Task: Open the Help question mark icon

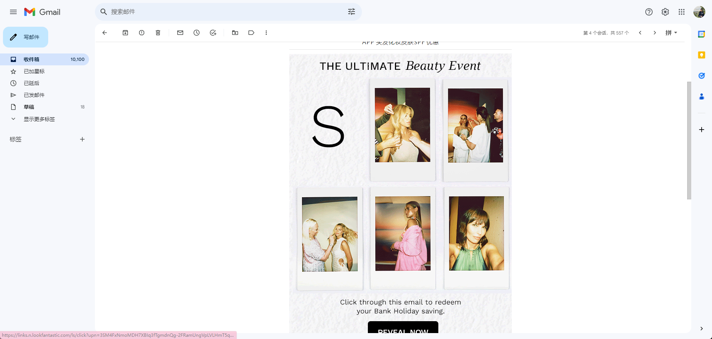Action: coord(649,12)
